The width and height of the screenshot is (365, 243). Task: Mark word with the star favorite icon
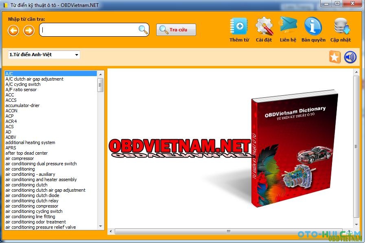335,57
